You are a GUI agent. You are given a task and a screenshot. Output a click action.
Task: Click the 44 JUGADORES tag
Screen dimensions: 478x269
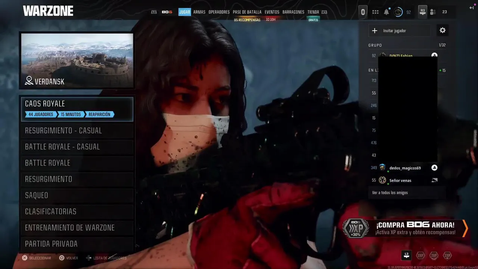click(x=40, y=114)
